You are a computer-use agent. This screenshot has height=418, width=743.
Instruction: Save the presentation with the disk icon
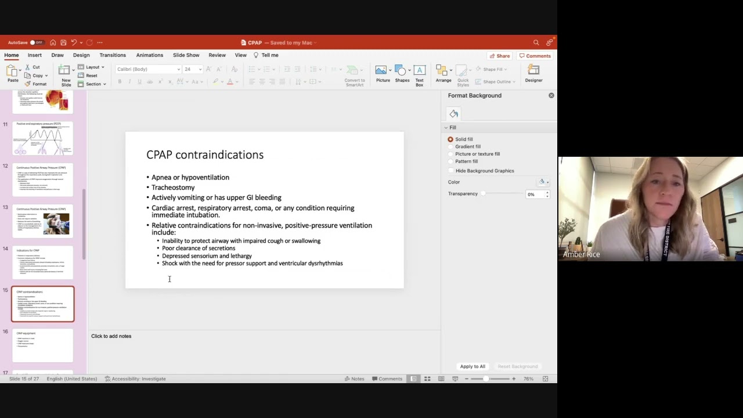coord(63,42)
